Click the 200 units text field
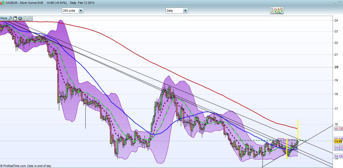 pos(70,11)
